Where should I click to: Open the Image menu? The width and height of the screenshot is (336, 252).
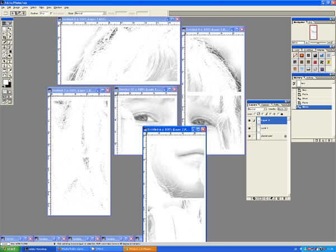point(16,7)
